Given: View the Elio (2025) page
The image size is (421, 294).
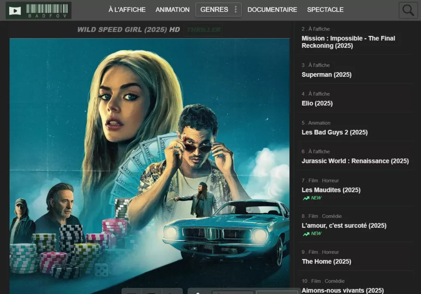Looking at the screenshot, I should [317, 103].
